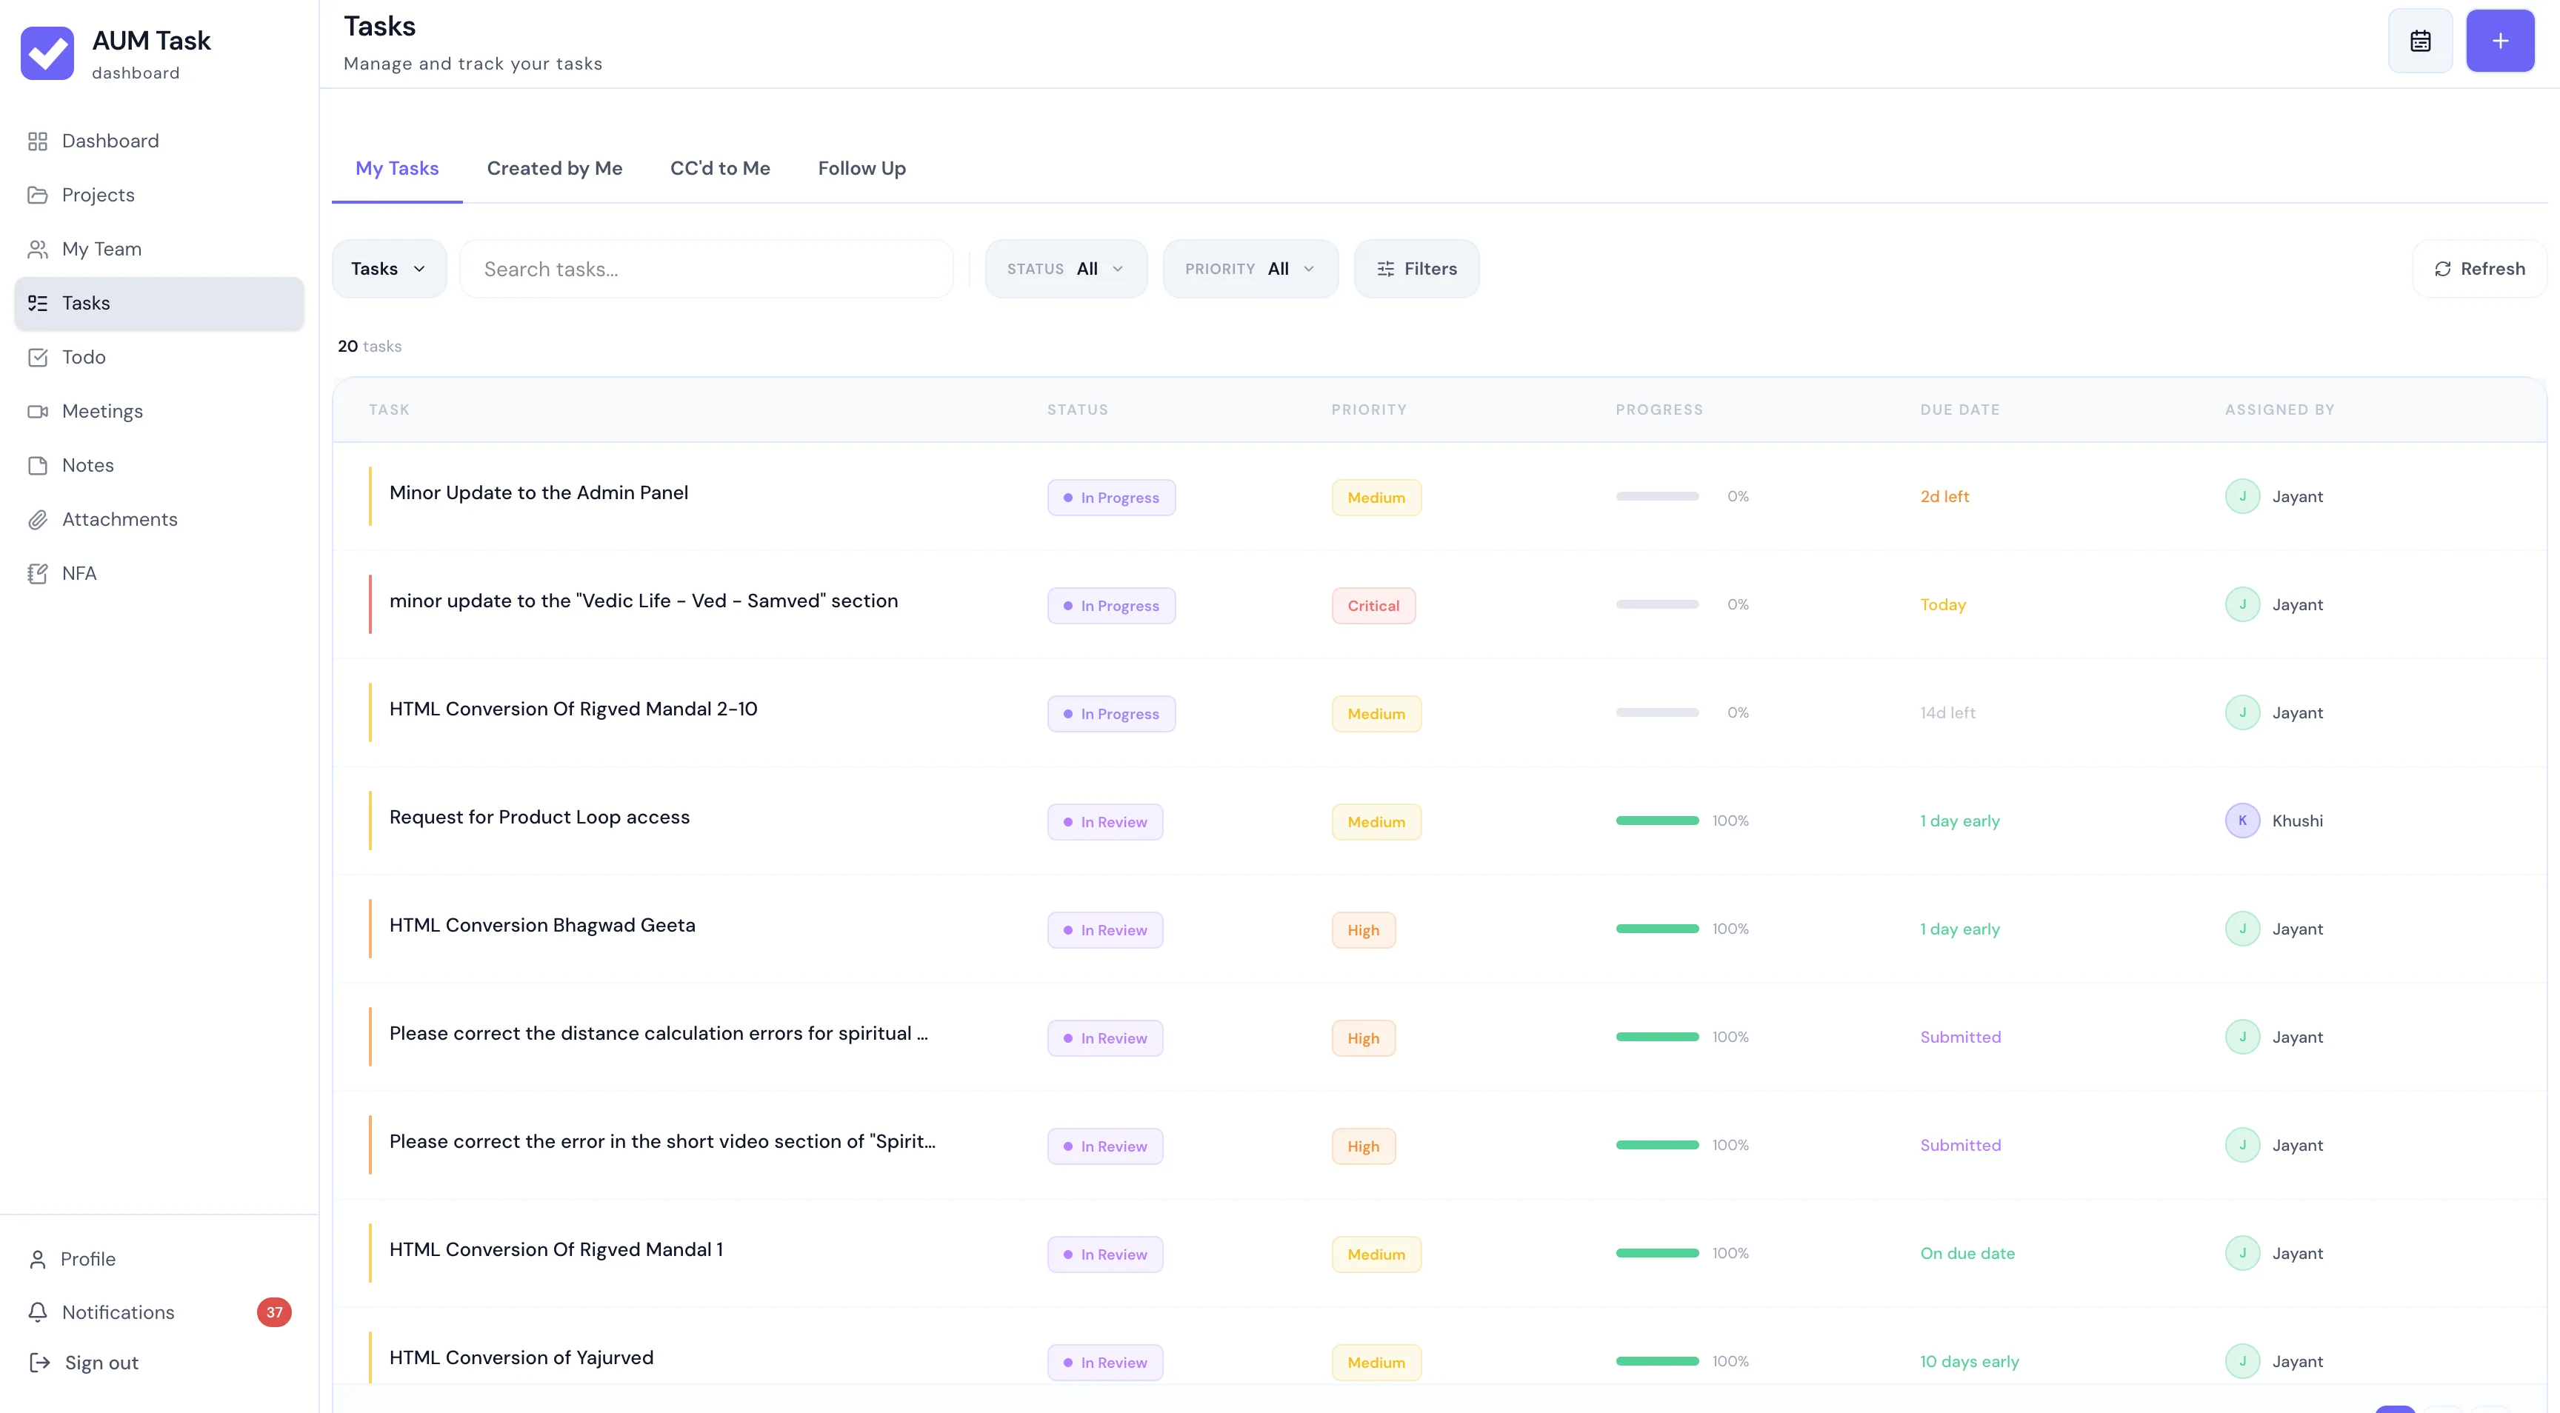Click the Search tasks input field

(706, 270)
